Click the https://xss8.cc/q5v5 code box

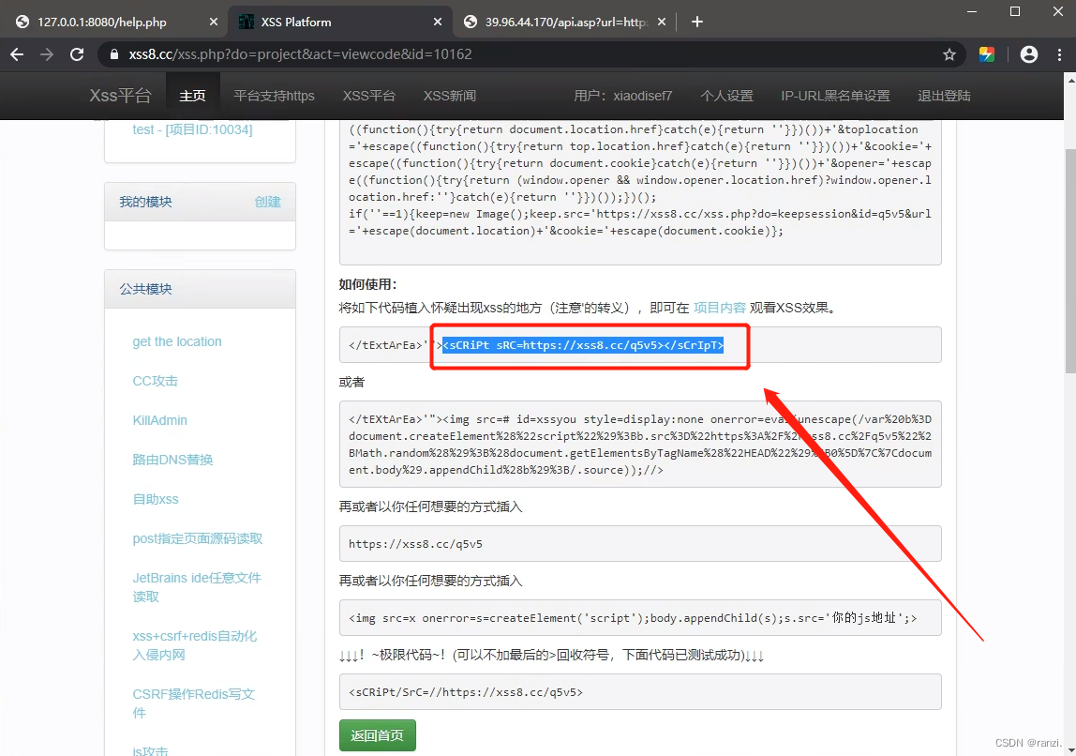pos(640,544)
